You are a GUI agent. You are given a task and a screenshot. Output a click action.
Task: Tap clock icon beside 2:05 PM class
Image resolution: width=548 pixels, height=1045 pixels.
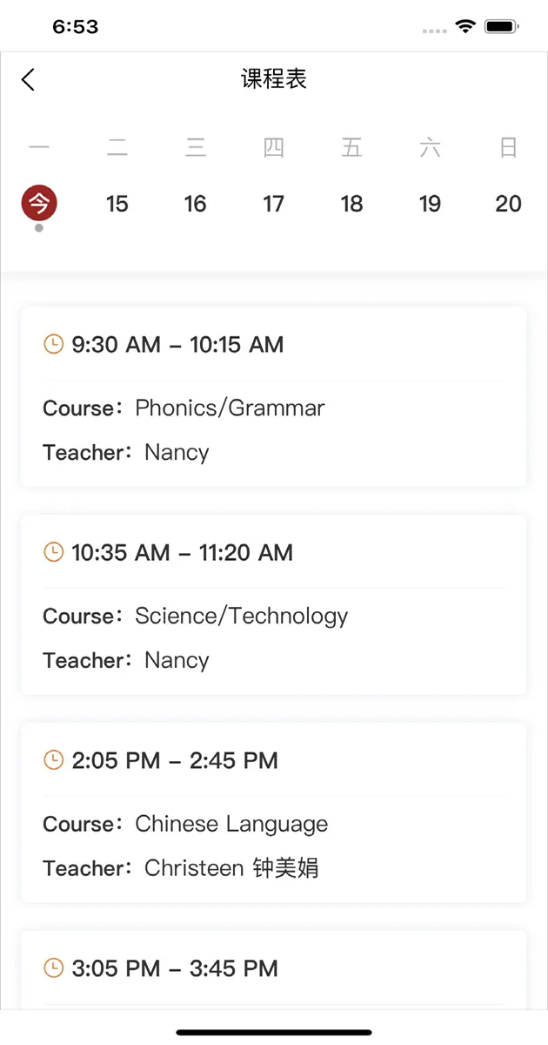(x=54, y=760)
